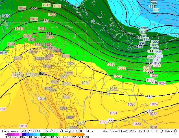Click the black 560 height contour label
Screen dimensions: 179x138
coord(45,21)
